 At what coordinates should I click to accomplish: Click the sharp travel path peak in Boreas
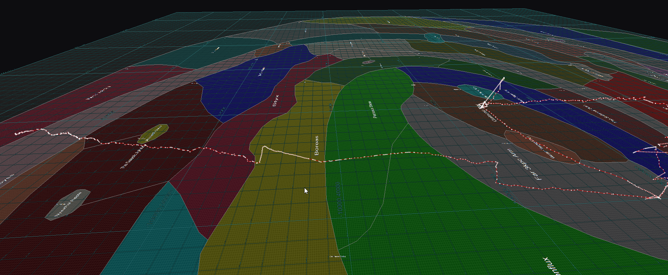click(x=264, y=147)
